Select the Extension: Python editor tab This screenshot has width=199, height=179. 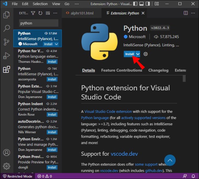click(x=124, y=13)
